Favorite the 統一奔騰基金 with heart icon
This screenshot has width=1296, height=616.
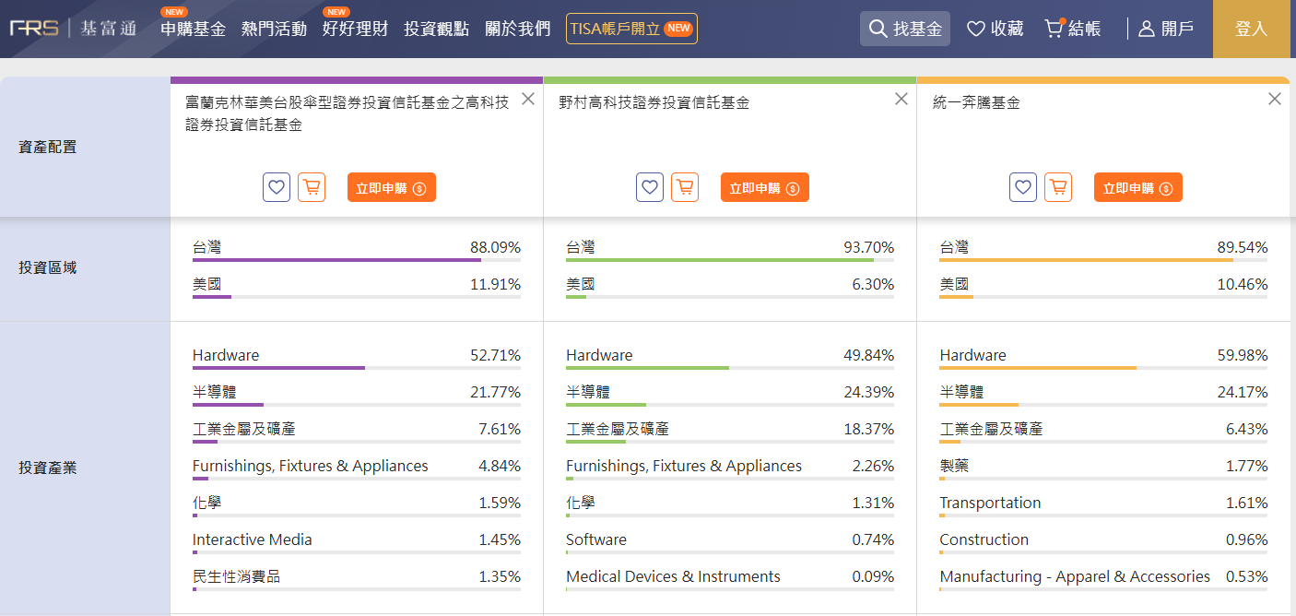pos(1023,187)
